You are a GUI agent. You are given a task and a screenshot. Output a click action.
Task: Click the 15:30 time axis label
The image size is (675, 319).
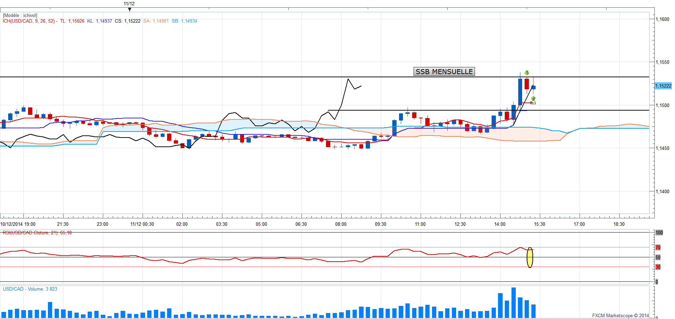pos(540,224)
